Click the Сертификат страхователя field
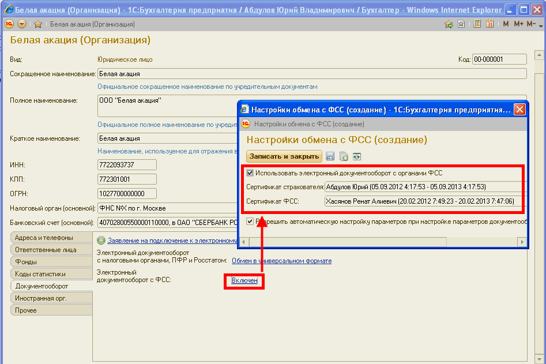Screen dimensions: 546x364 coord(425,187)
